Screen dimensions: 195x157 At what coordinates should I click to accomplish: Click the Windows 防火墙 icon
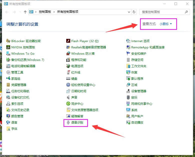point(68,53)
